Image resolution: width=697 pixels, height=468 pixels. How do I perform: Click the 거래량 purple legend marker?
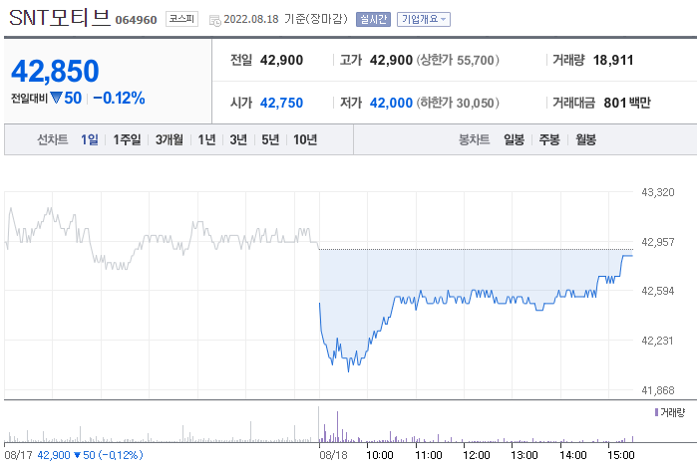pyautogui.click(x=656, y=412)
